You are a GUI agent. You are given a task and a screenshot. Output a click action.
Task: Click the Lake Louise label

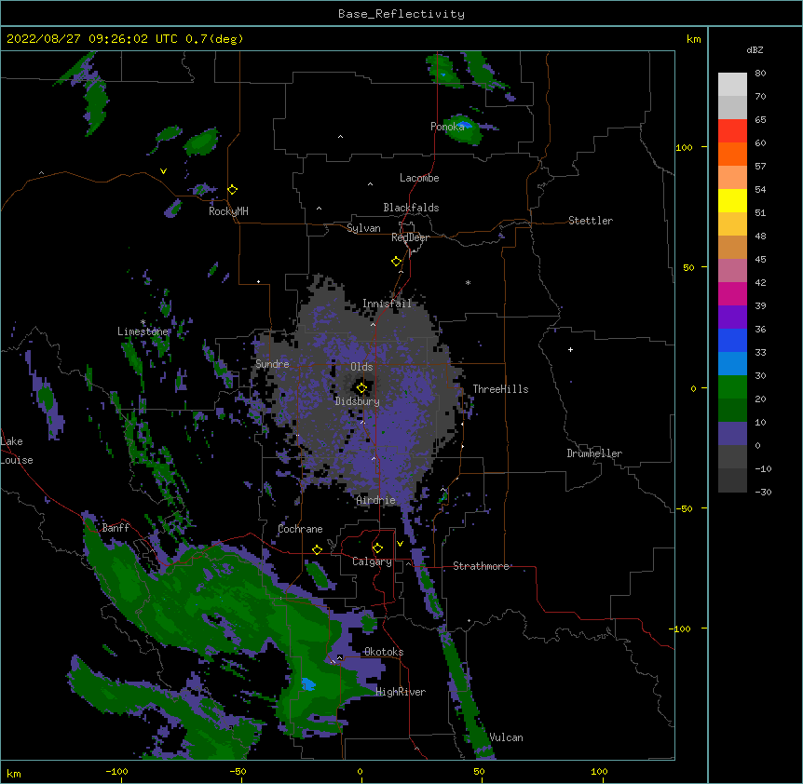pyautogui.click(x=17, y=451)
